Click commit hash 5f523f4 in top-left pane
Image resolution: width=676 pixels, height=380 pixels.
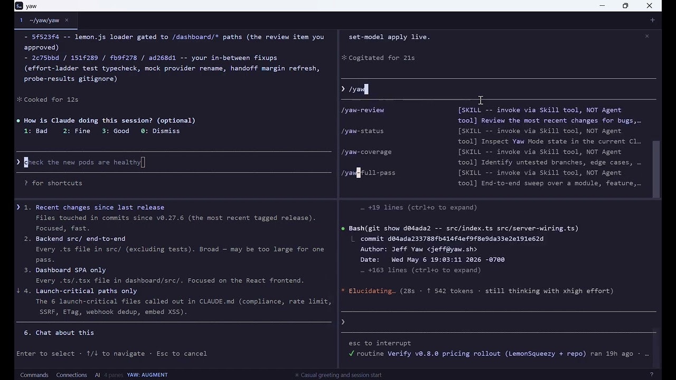45,37
